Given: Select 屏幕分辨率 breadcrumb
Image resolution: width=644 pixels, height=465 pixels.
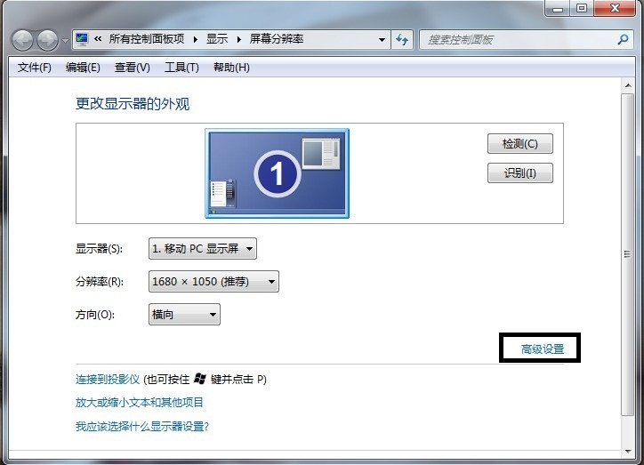Looking at the screenshot, I should 277,39.
